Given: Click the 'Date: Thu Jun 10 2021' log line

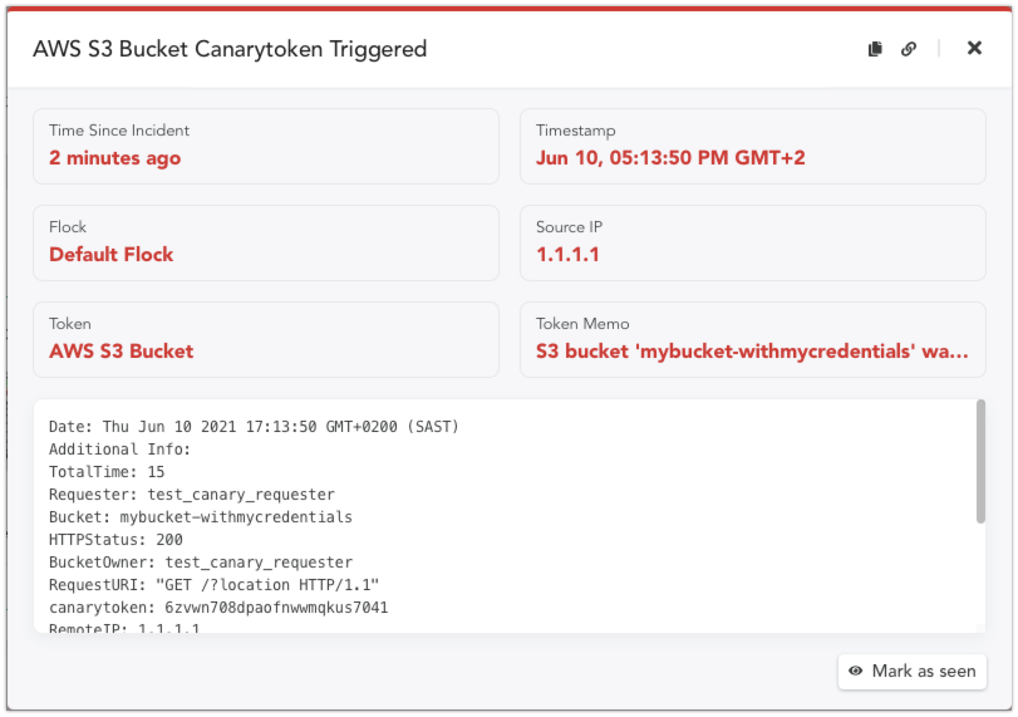Looking at the screenshot, I should click(254, 427).
